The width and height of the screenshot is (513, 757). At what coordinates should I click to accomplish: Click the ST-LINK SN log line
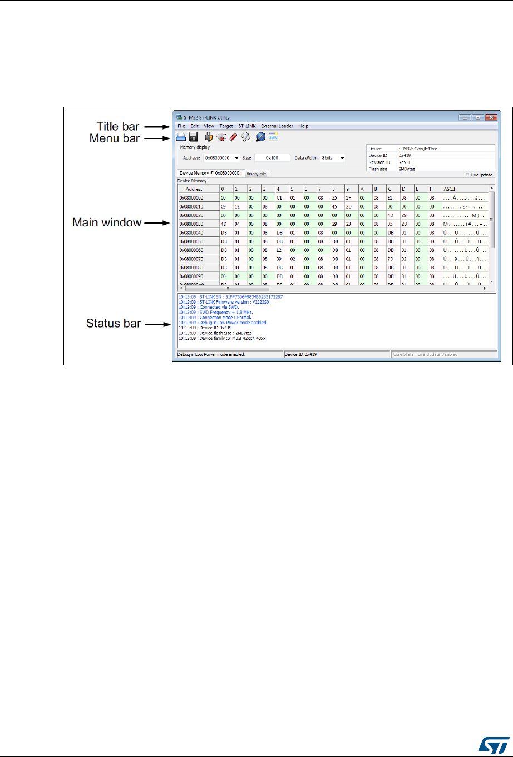tap(230, 297)
